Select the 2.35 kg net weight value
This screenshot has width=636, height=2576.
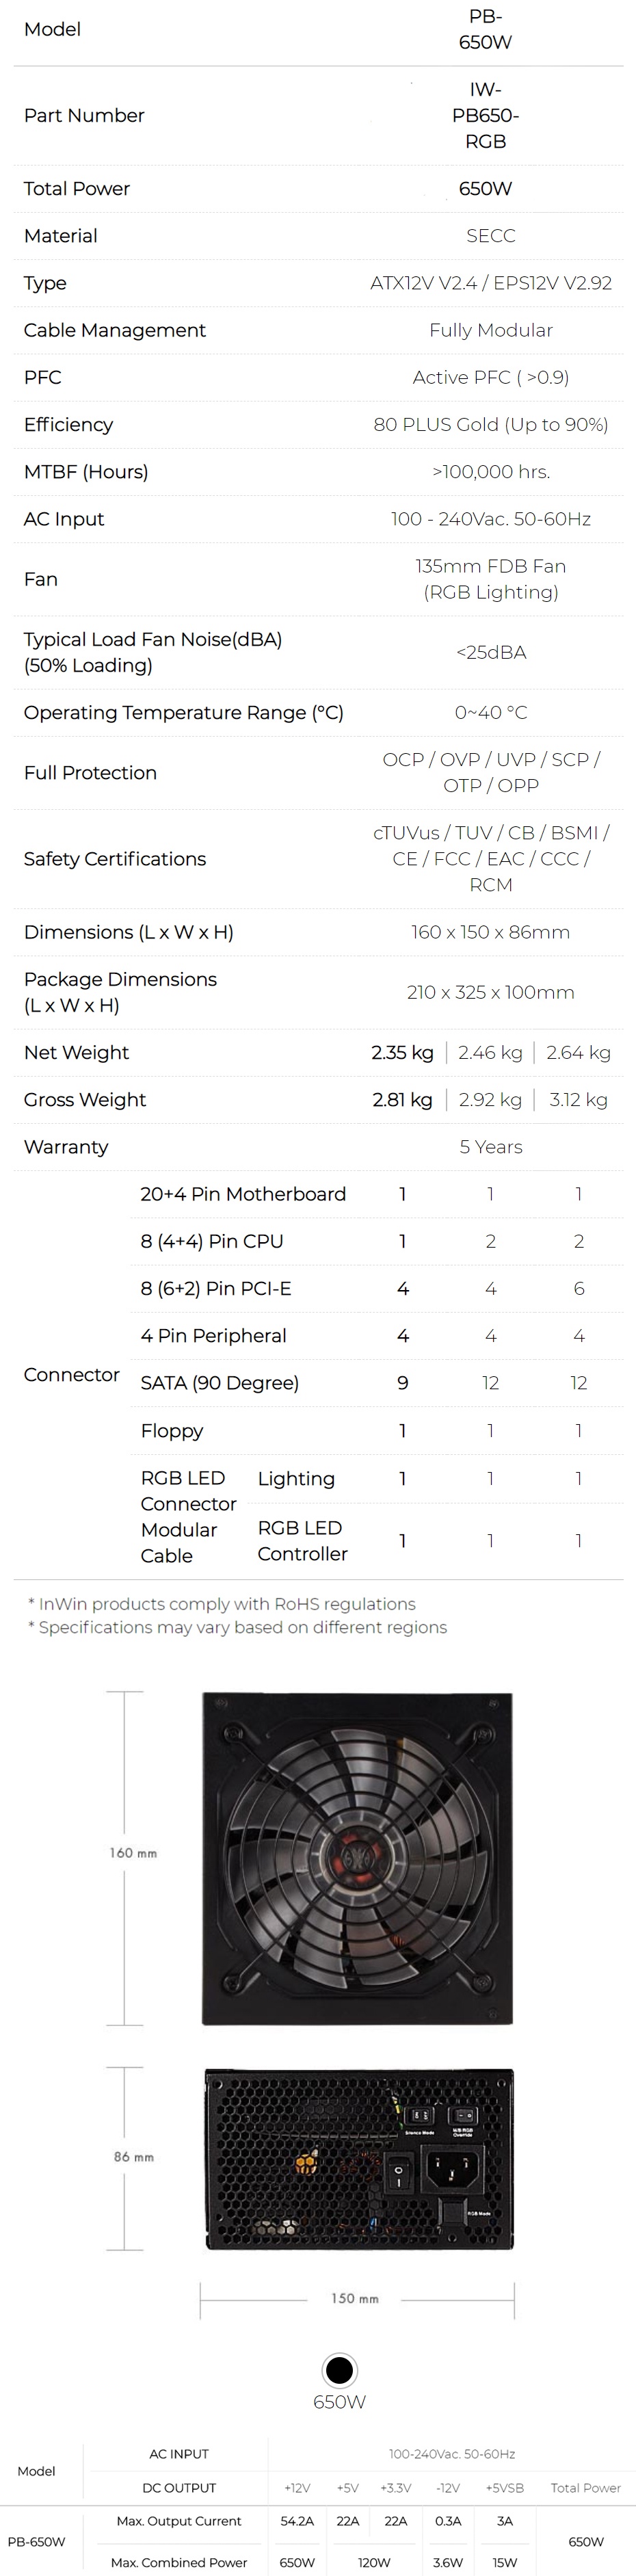(402, 1052)
